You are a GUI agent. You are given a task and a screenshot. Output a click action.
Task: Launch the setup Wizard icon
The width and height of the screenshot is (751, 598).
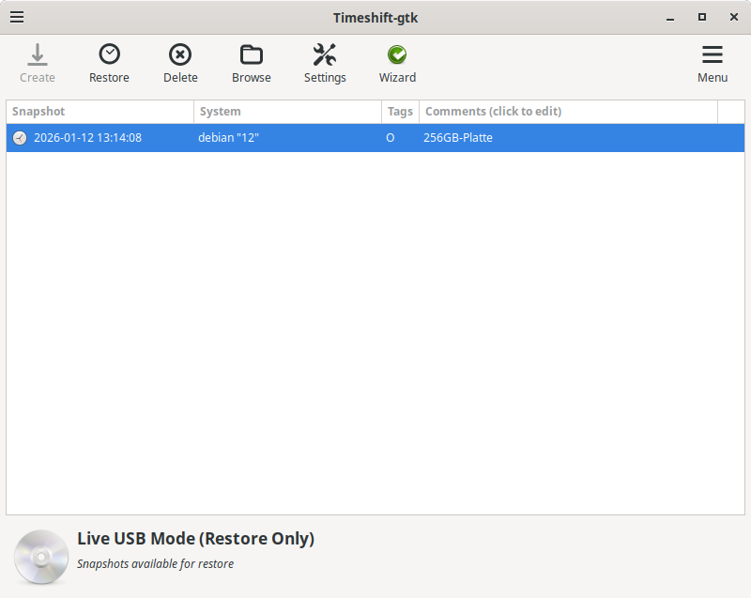tap(397, 54)
